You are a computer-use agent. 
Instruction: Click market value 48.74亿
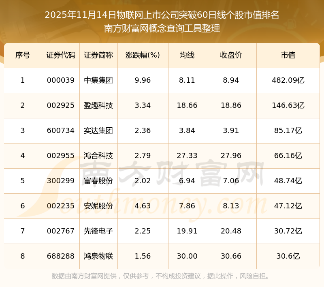pyautogui.click(x=288, y=181)
